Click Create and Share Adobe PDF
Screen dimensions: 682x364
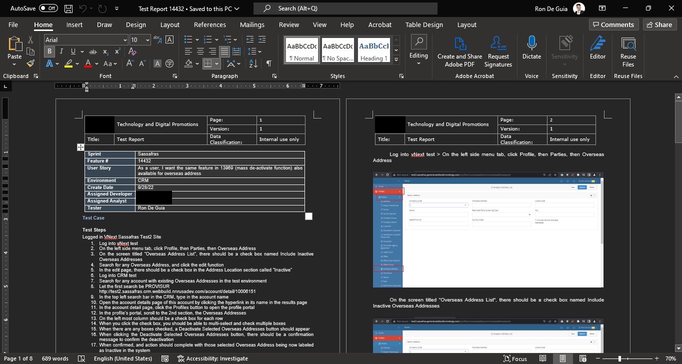pyautogui.click(x=459, y=51)
